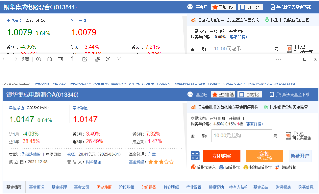Open 基金吧 chat icon in 013841 header

[x=190, y=7]
